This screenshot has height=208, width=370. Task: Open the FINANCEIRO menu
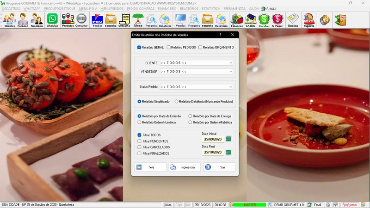click(167, 9)
